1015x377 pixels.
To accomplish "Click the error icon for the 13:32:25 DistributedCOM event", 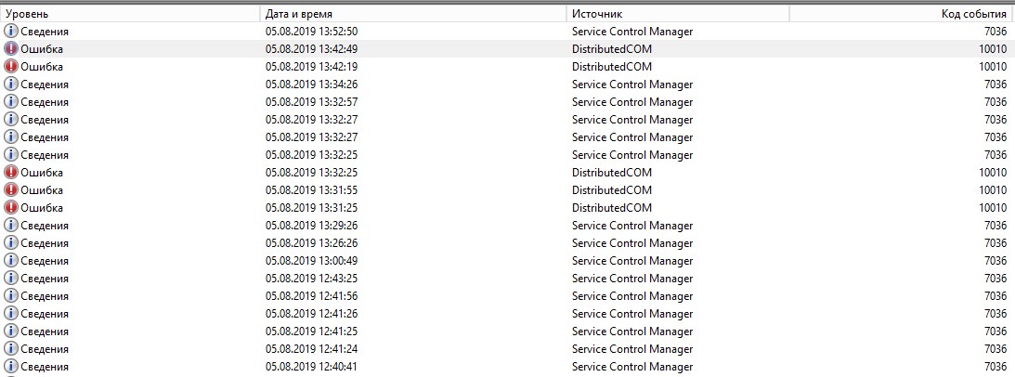I will pos(11,173).
